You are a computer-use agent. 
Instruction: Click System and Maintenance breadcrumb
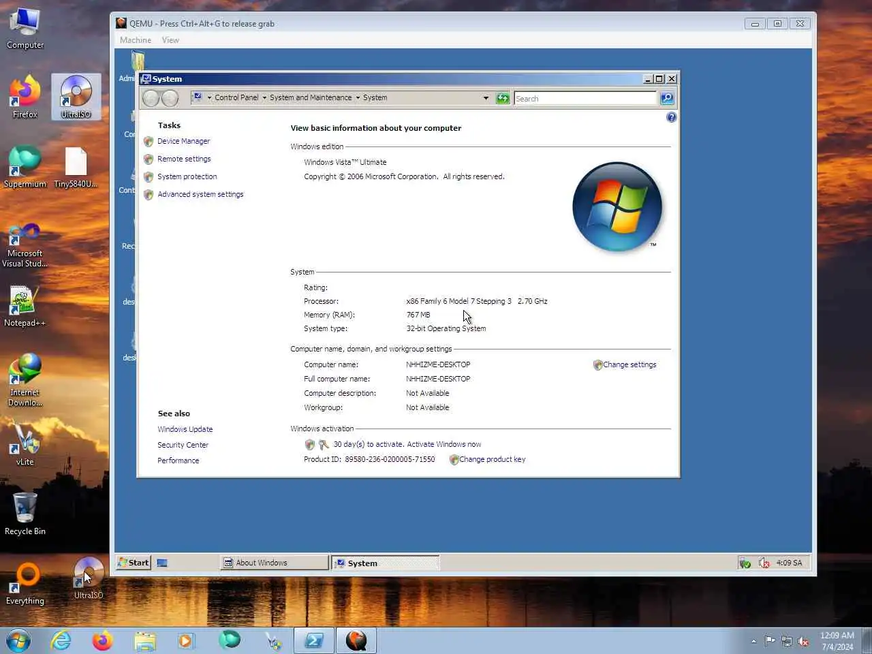[x=311, y=97]
